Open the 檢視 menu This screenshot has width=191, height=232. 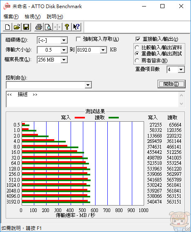coord(33,17)
